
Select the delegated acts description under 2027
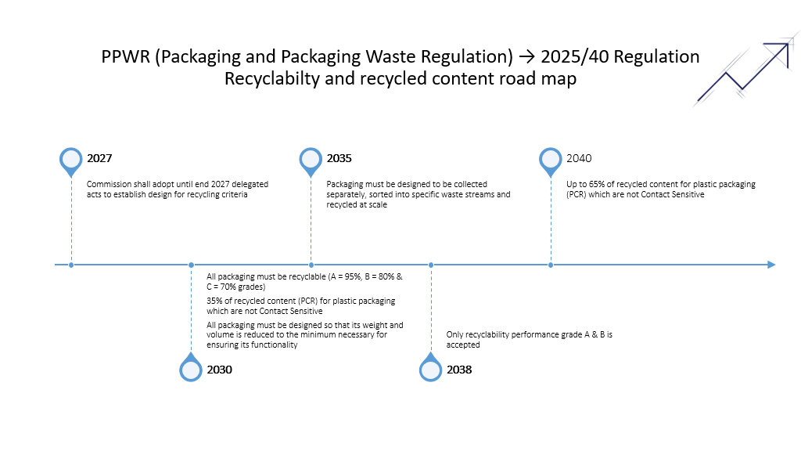click(x=177, y=189)
